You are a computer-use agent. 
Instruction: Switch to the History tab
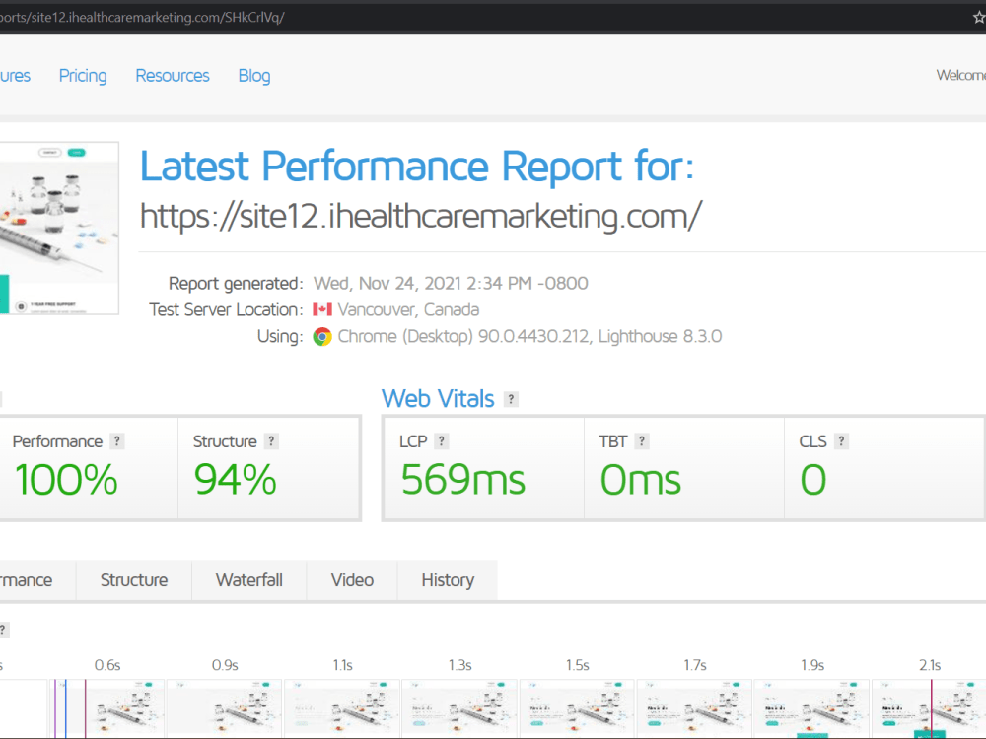coord(448,580)
